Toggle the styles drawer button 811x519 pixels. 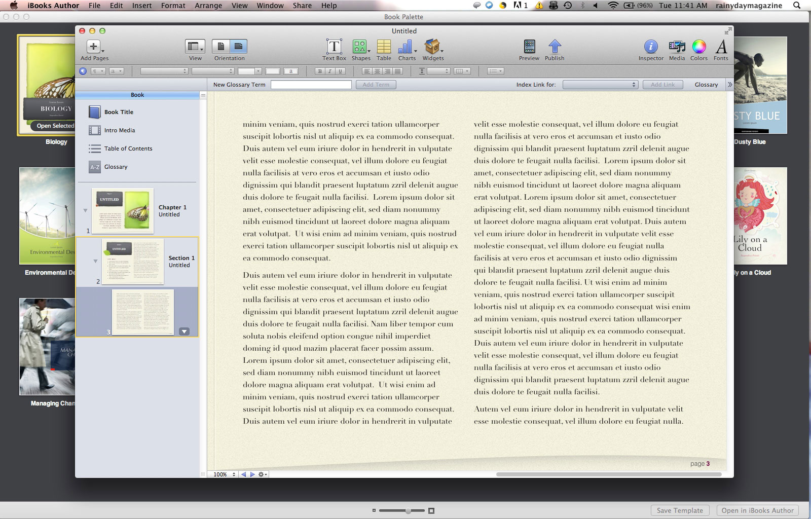tap(83, 71)
